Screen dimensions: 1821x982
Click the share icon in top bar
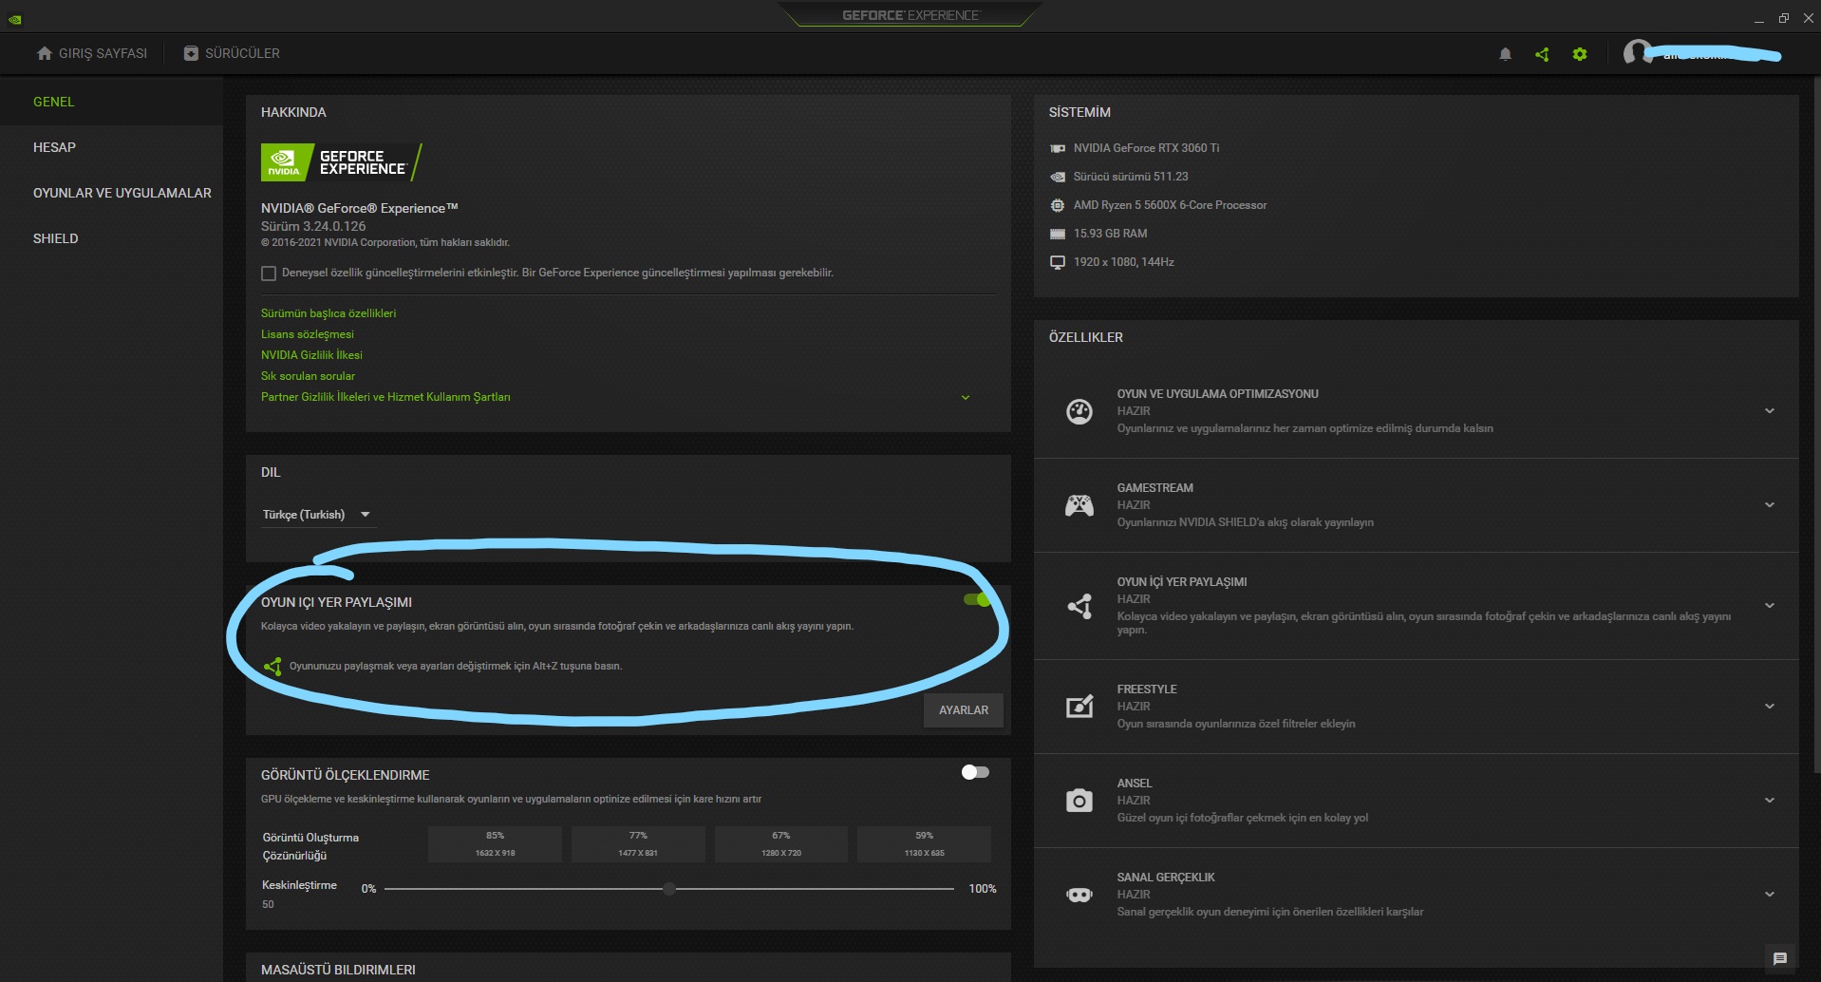click(1542, 54)
